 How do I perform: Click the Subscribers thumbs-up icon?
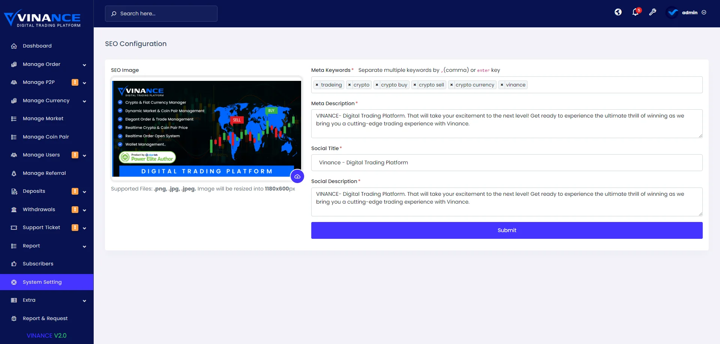point(14,264)
